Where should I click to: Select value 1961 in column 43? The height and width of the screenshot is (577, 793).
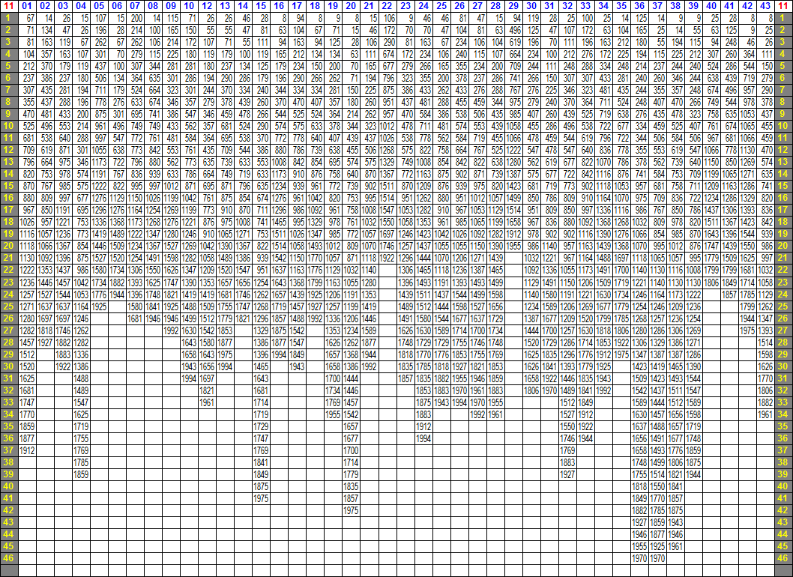click(765, 414)
